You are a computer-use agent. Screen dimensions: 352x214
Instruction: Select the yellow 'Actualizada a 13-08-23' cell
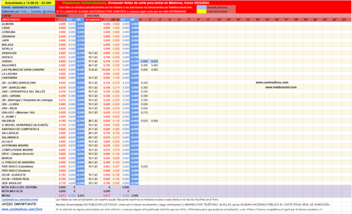pos(28,3)
